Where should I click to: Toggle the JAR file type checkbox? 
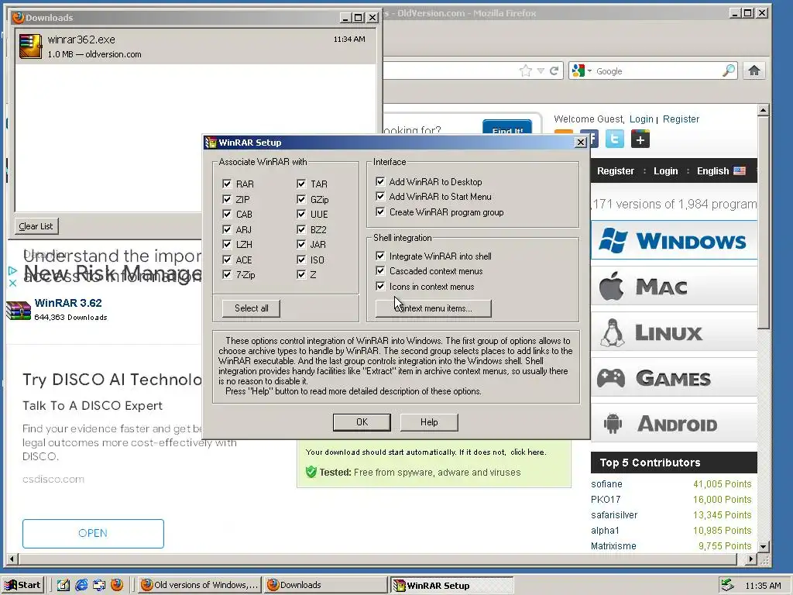pyautogui.click(x=301, y=244)
